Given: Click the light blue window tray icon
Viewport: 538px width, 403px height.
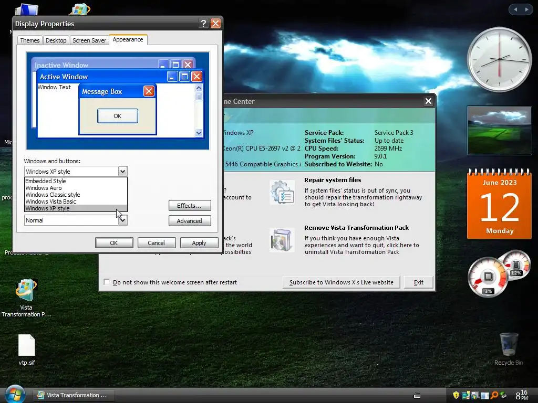Looking at the screenshot, I should click(x=485, y=396).
